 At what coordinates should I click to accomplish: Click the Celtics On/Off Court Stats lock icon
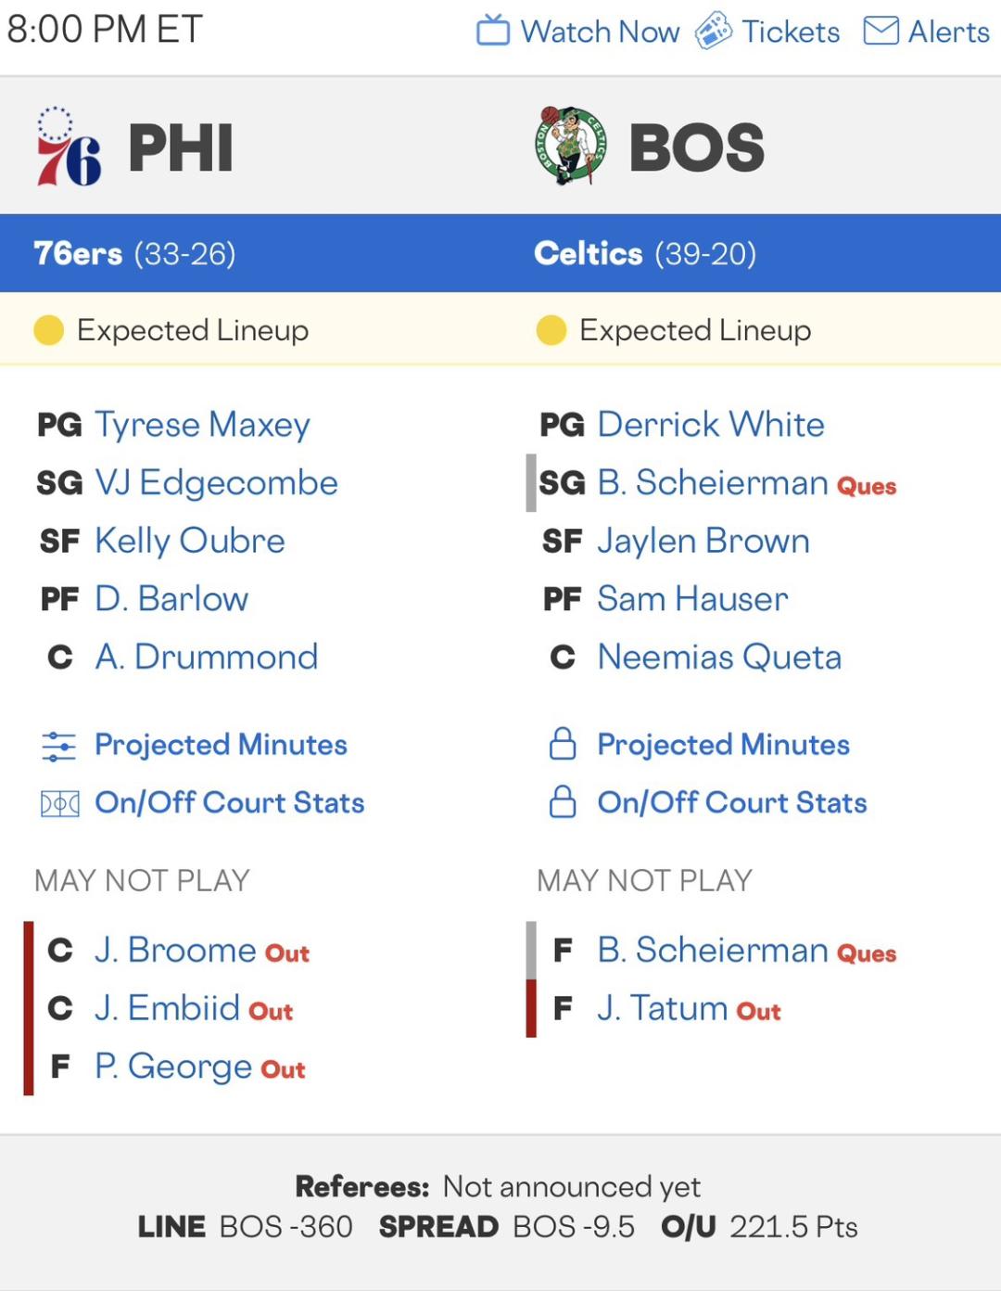[x=563, y=802]
